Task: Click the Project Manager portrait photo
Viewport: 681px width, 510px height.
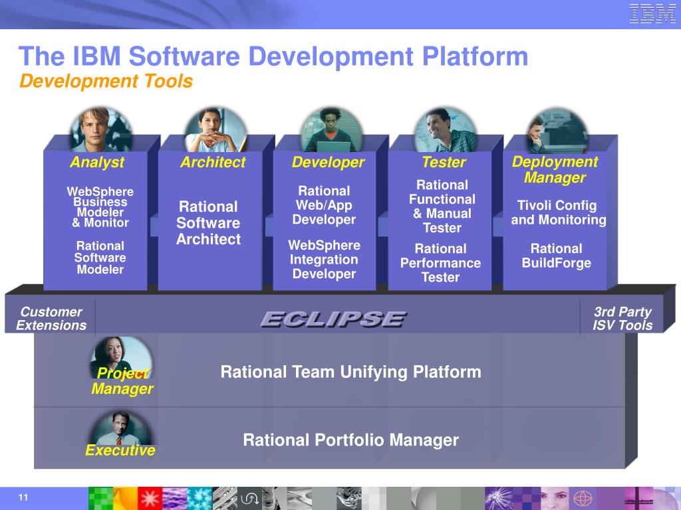Action: pos(121,358)
